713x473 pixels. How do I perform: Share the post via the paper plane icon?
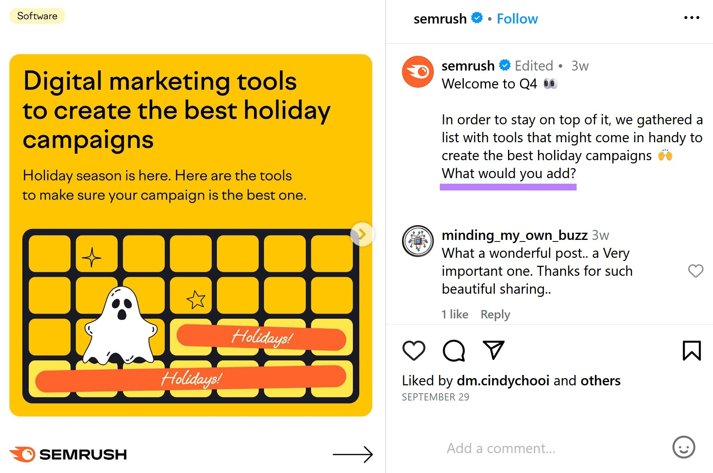pos(493,350)
